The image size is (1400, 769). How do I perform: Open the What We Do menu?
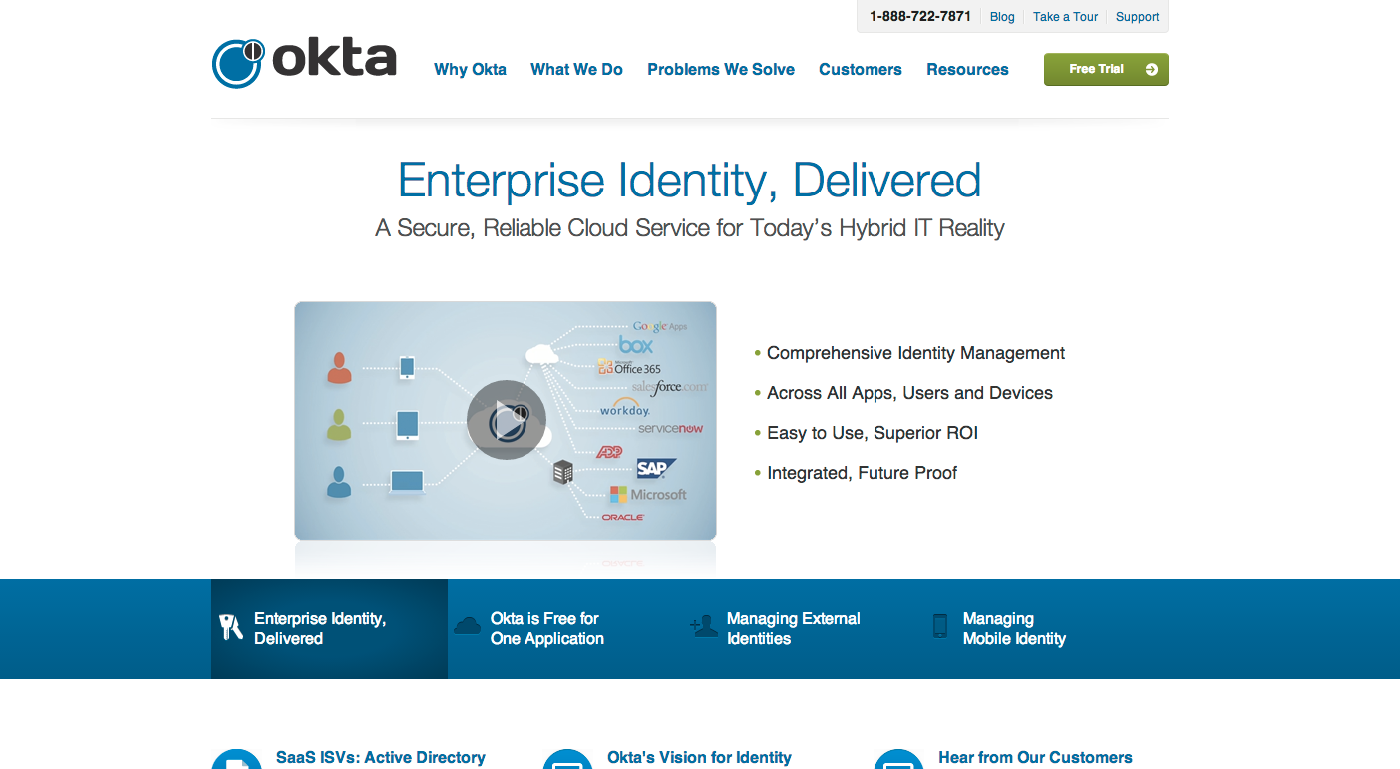point(576,70)
